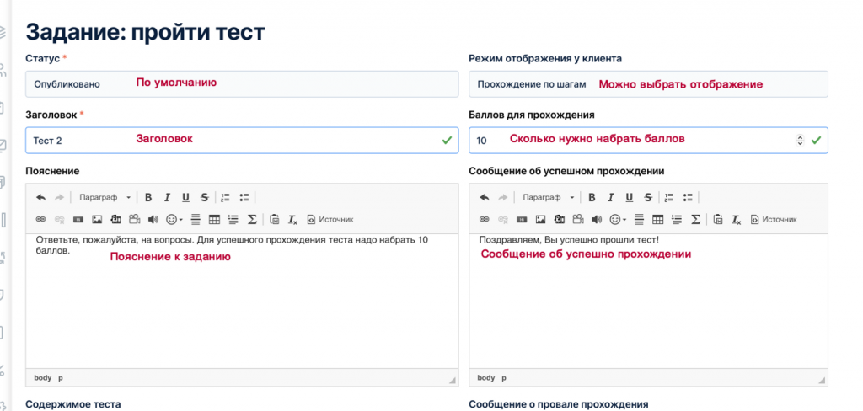This screenshot has height=411, width=863.
Task: Toggle Bold in the Пояснение editor
Action: [x=148, y=198]
